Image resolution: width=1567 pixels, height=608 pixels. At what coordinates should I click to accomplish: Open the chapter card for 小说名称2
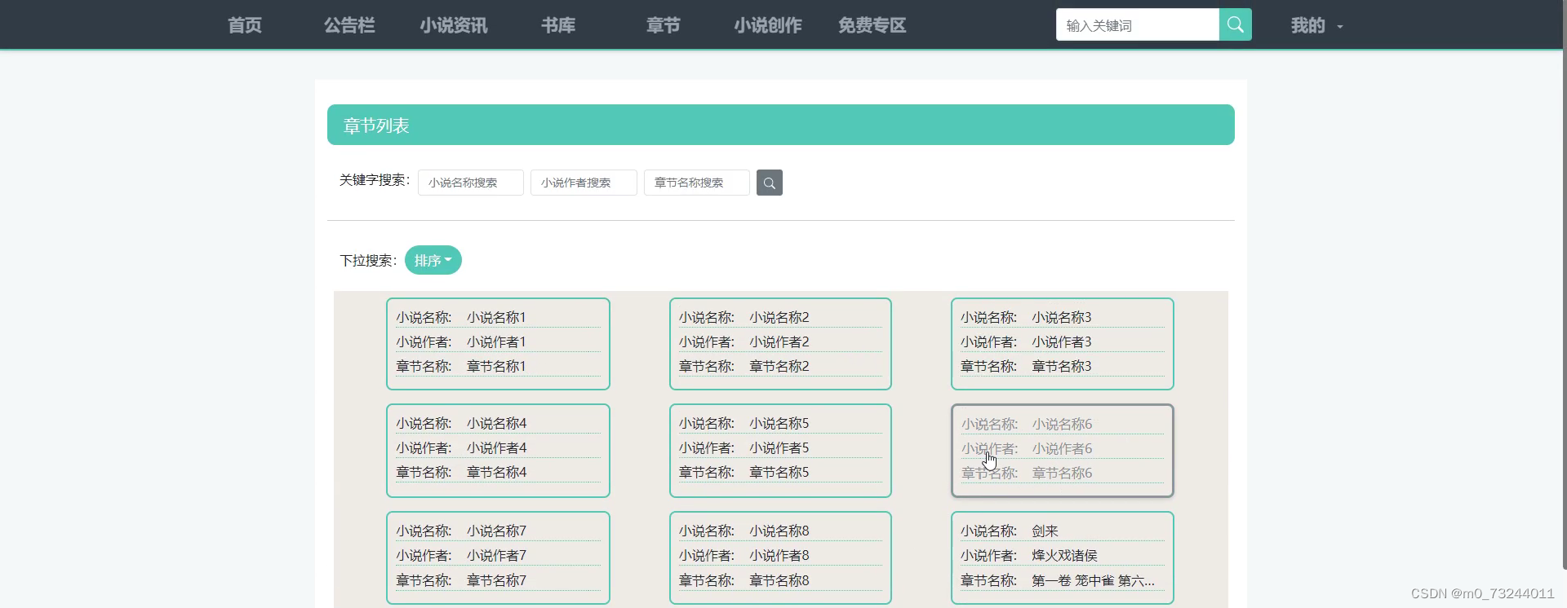(780, 344)
